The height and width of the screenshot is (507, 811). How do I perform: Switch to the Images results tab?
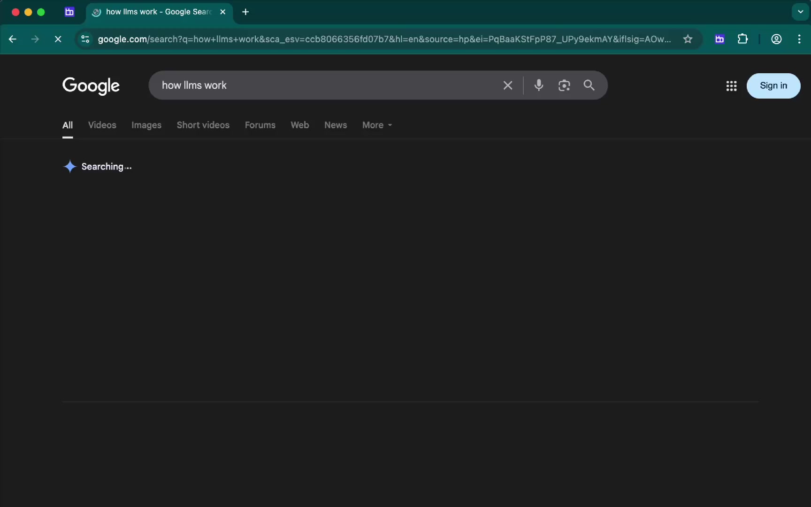[x=146, y=125]
